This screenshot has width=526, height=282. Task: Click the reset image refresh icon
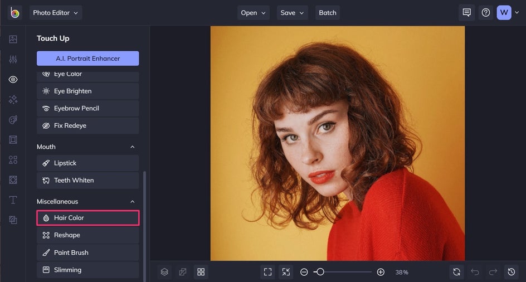[x=456, y=272]
